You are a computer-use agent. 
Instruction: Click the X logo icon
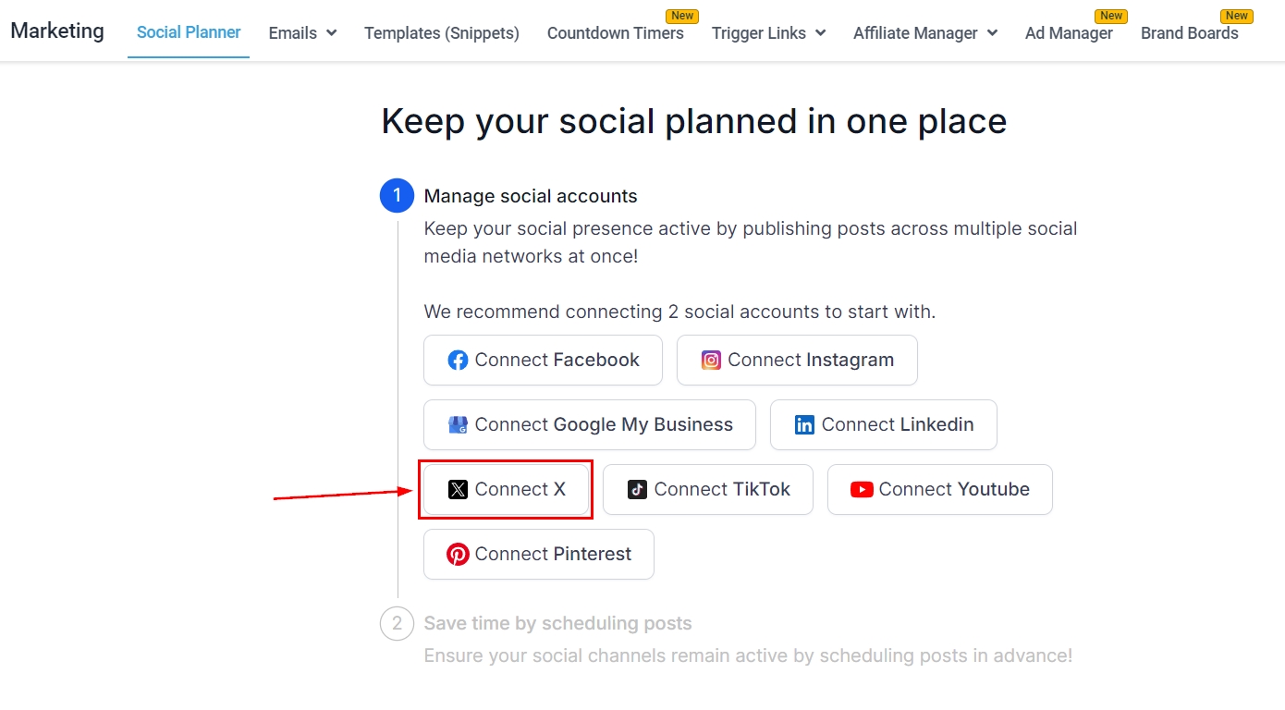pyautogui.click(x=458, y=490)
